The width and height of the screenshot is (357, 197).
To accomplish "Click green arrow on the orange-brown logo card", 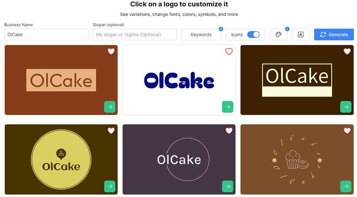I will [x=110, y=107].
